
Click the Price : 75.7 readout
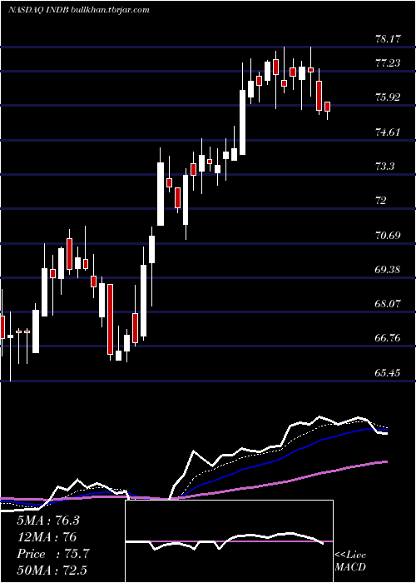[53, 554]
